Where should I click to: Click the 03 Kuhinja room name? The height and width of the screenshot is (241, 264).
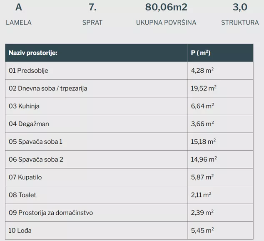pyautogui.click(x=24, y=106)
